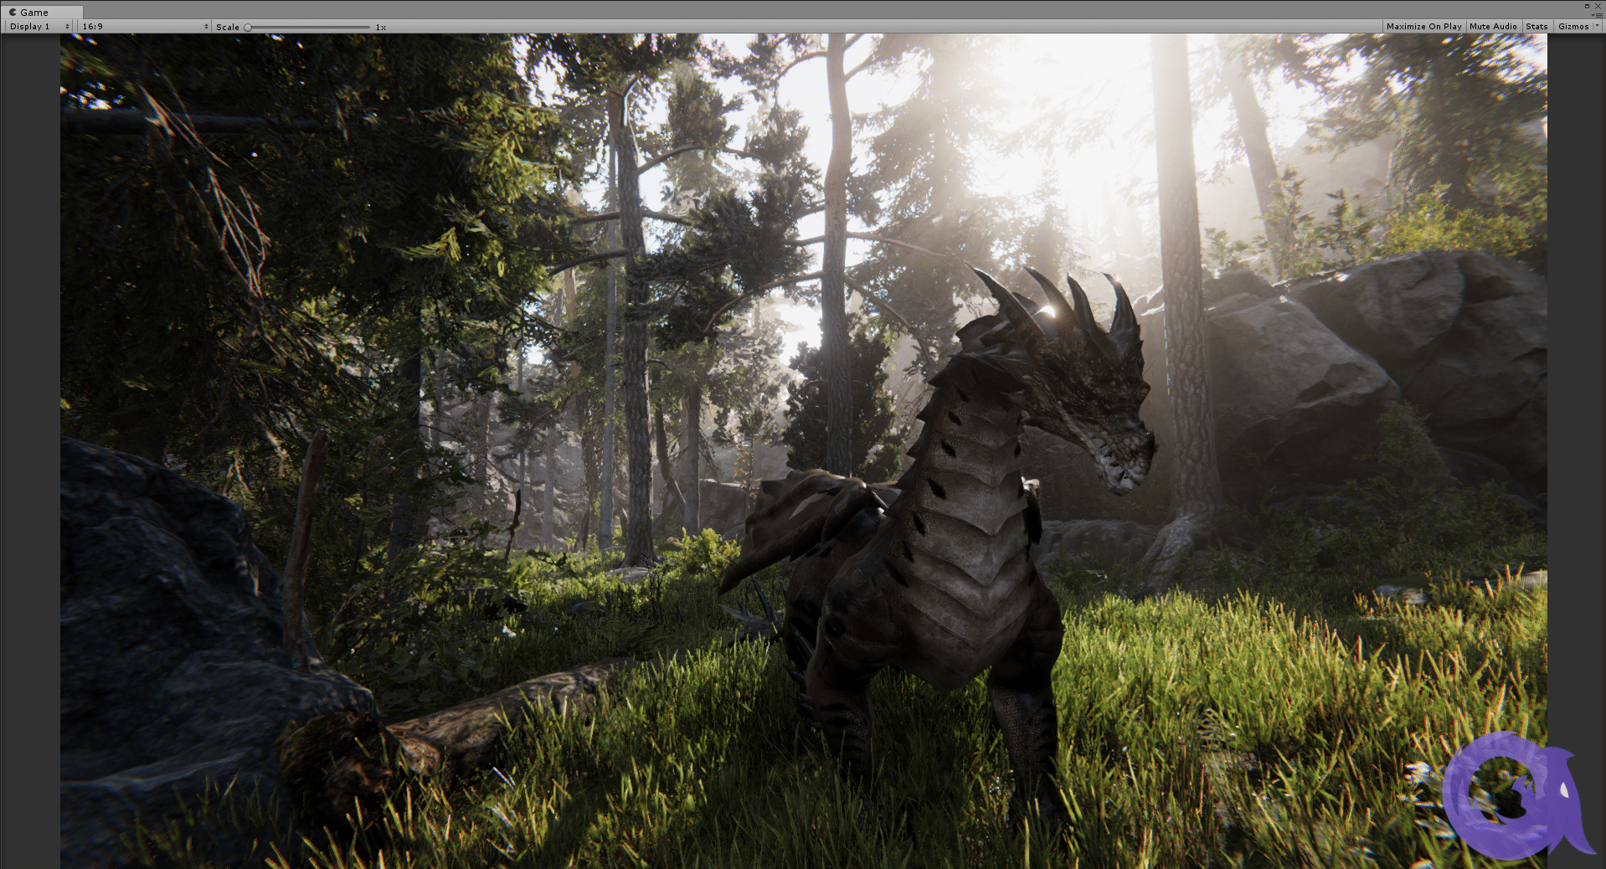Open the 16:9 aspect ratio dropdown
This screenshot has width=1606, height=869.
pyautogui.click(x=144, y=27)
